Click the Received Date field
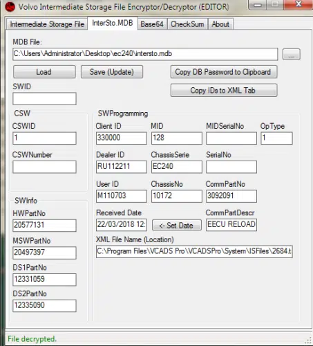Image resolution: width=313 pixels, height=346 pixels. [x=122, y=225]
